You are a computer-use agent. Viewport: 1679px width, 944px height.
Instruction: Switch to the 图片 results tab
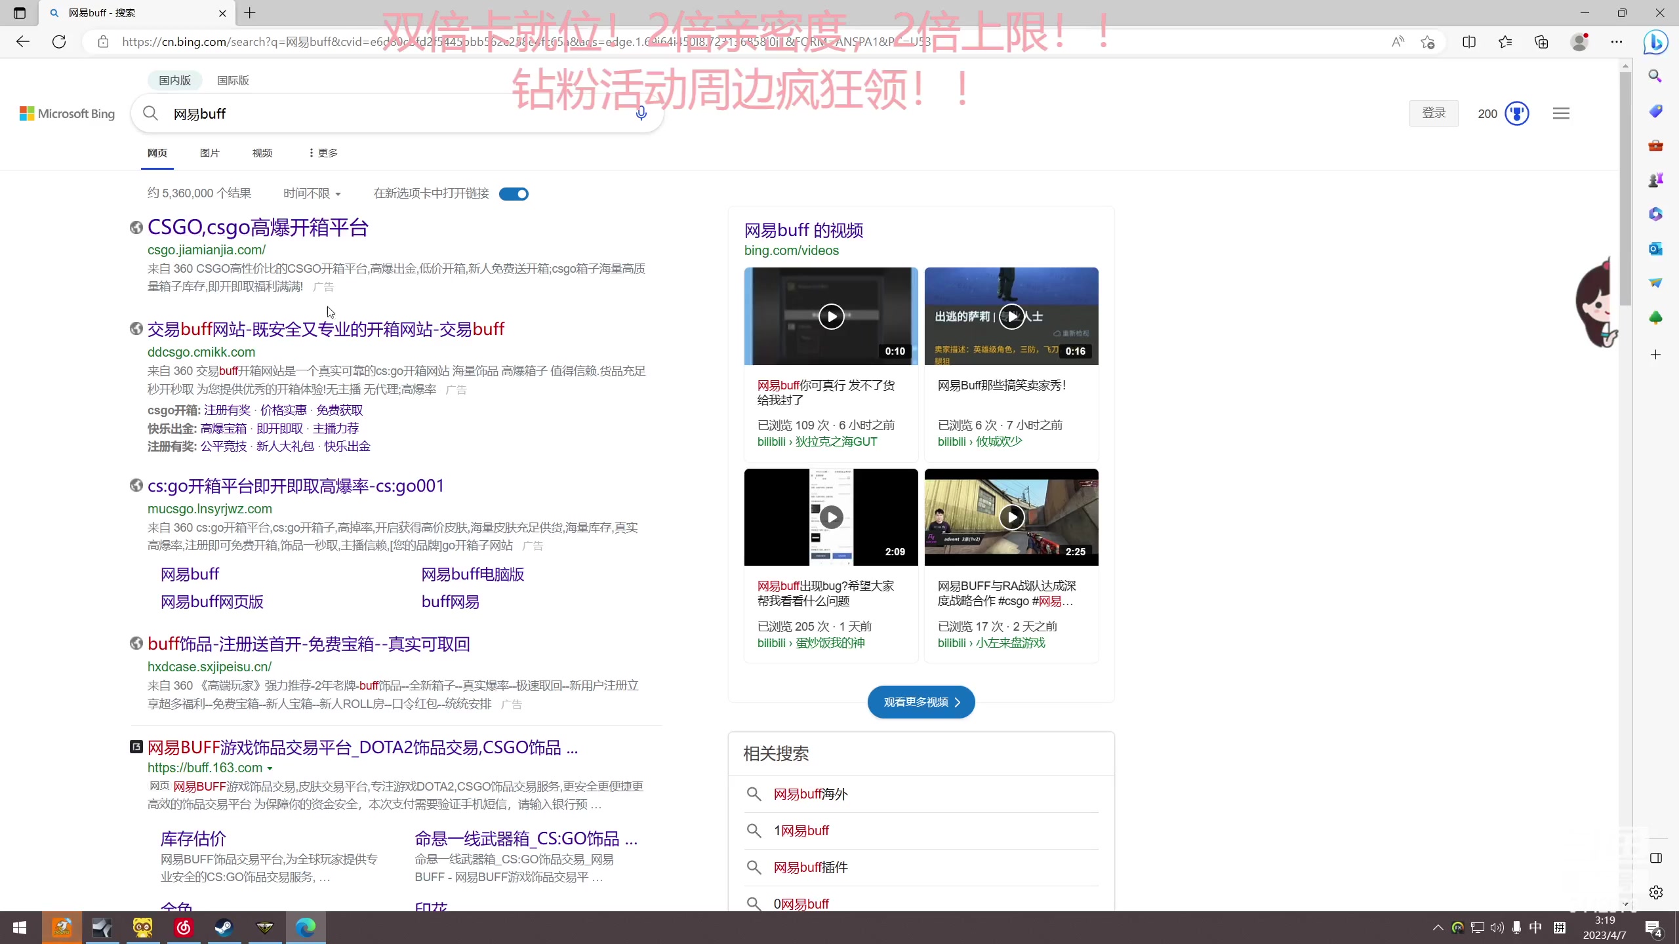(x=210, y=153)
